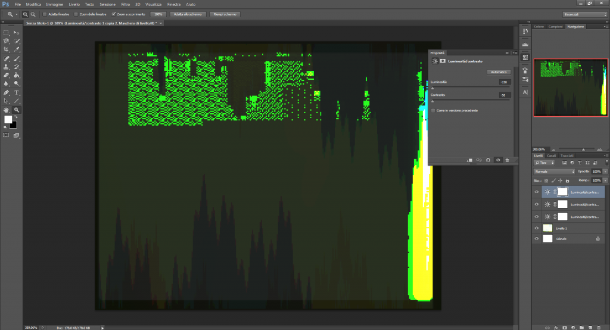
Task: Open the 'Normale' blend mode dropdown
Action: (554, 171)
